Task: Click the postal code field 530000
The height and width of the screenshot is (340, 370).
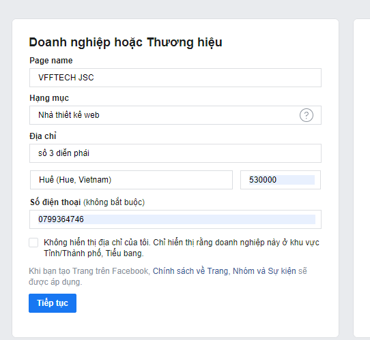Action: [281, 180]
